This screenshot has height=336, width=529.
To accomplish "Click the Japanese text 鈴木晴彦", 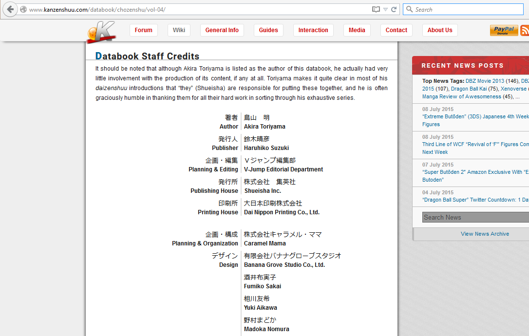I will click(257, 139).
